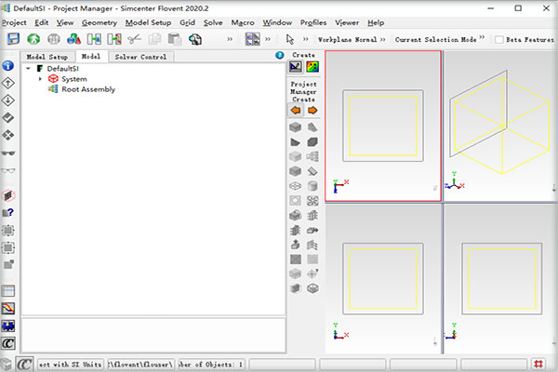Expand the System tree node

pos(40,79)
